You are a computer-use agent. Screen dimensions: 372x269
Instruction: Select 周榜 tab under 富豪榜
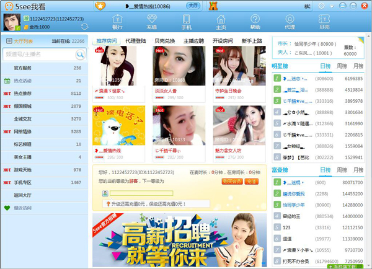pos(342,170)
